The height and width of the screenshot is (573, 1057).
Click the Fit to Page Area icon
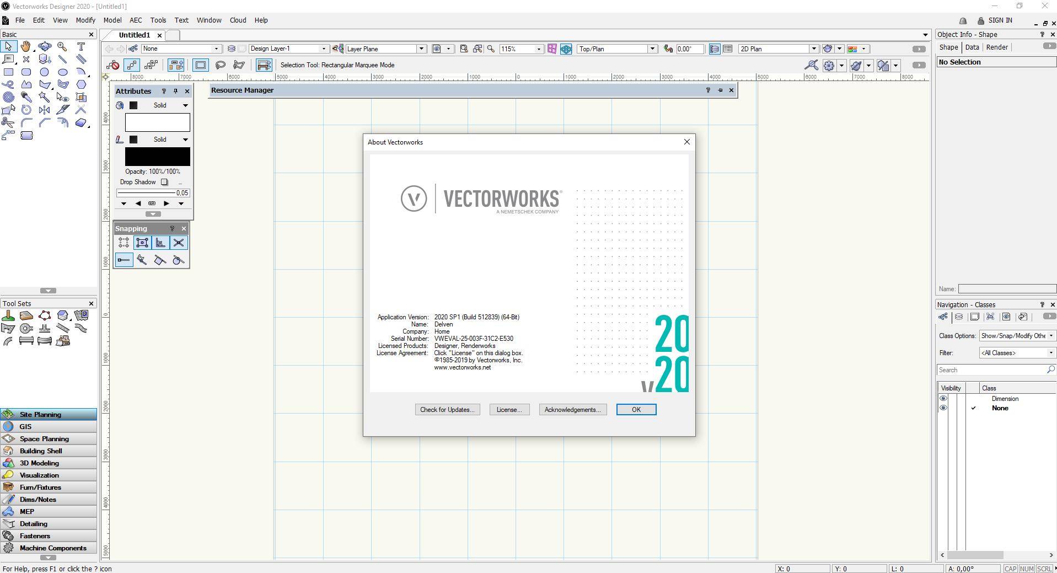[464, 49]
